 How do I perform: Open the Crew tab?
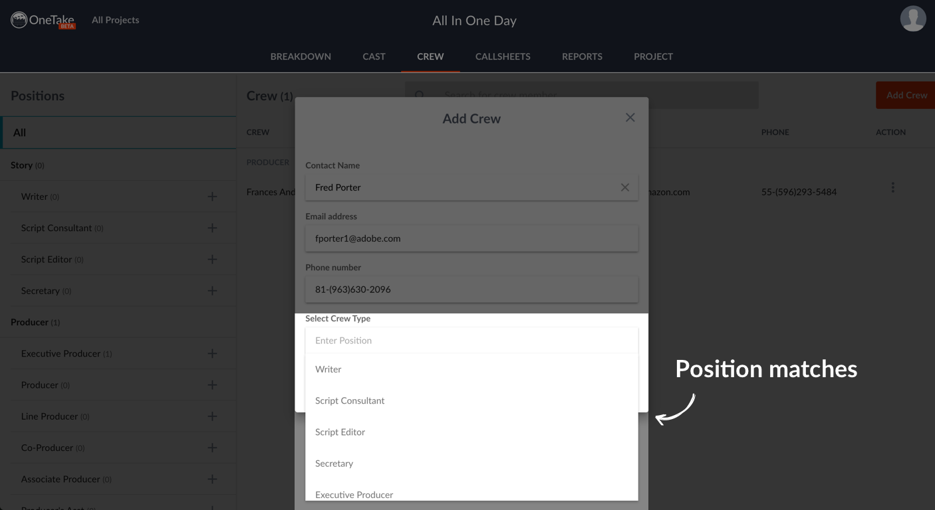coord(430,56)
